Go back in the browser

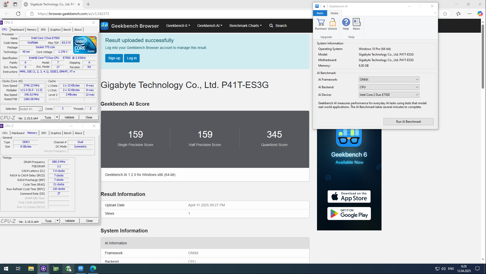[7, 14]
